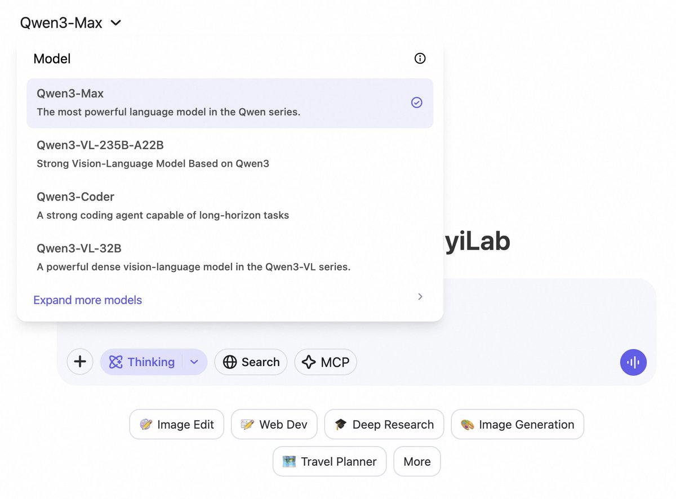Viewport: 676px width, 499px height.
Task: Expand the Thinking mode options chevron
Action: [194, 362]
